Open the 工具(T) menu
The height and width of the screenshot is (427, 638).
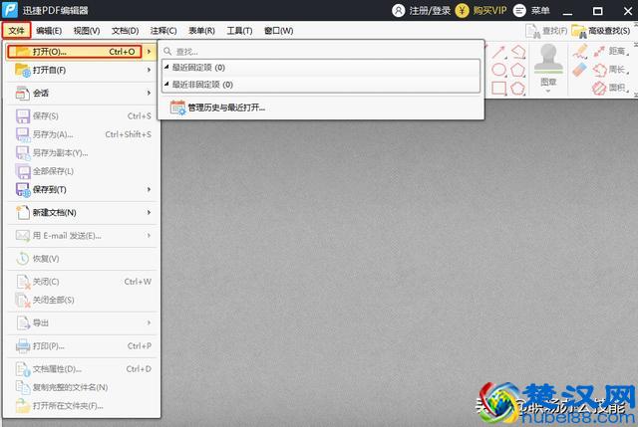(x=239, y=31)
